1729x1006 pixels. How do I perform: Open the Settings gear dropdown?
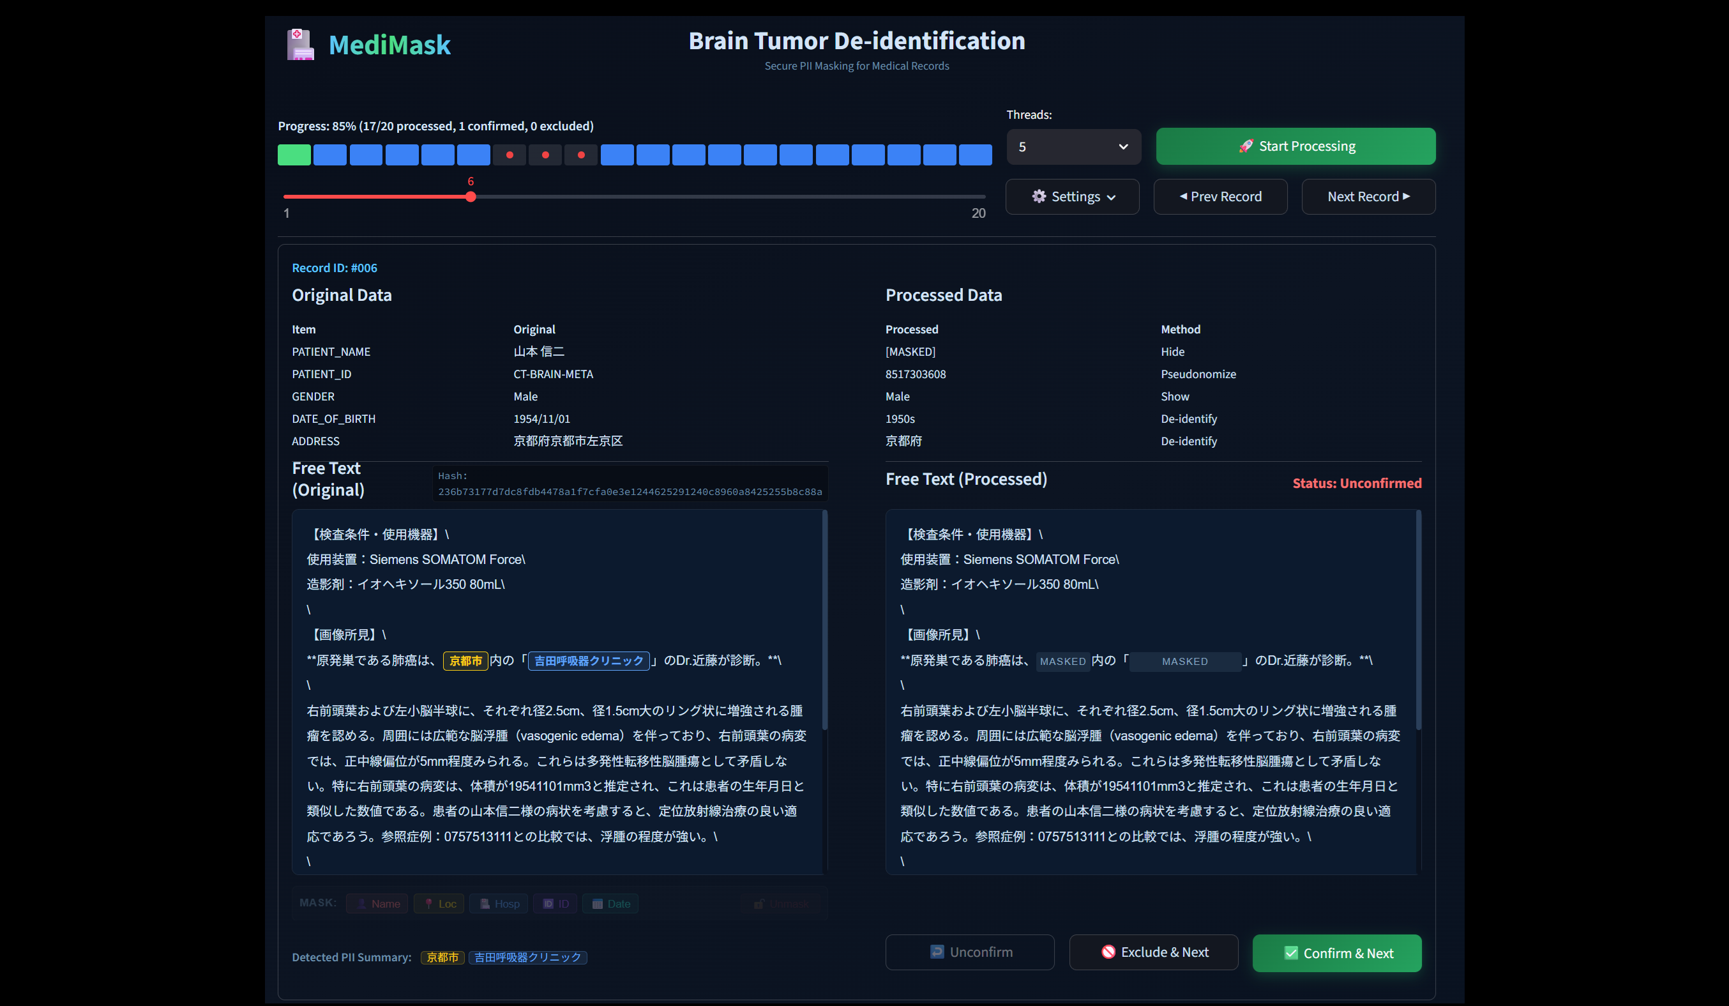[1073, 197]
